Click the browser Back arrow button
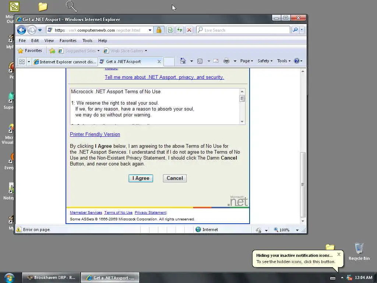 click(x=21, y=30)
